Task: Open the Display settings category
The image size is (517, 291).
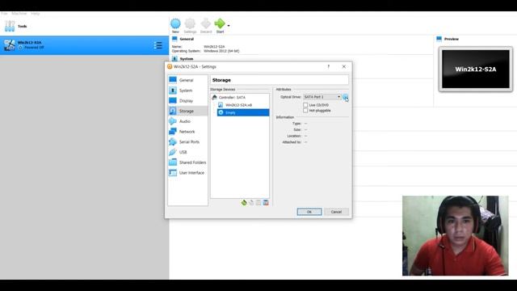Action: pos(187,100)
